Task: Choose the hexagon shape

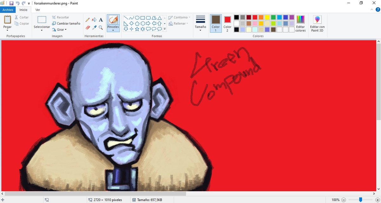Action: coord(143,24)
